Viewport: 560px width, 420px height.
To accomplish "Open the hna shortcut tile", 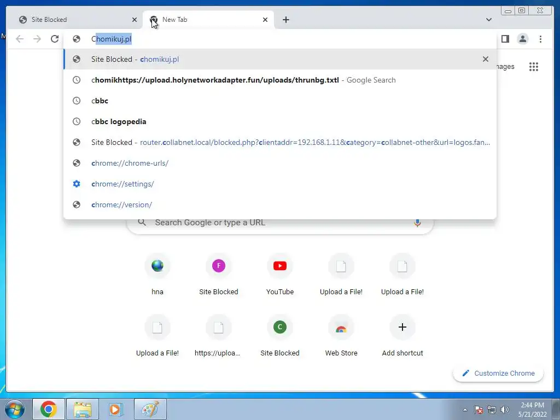I will point(157,275).
